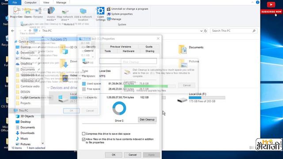This screenshot has height=159, width=283.
Task: Collapse the Devices and drives group
Action: [x=48, y=87]
